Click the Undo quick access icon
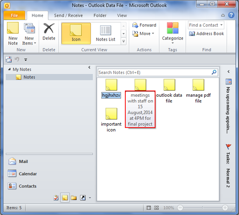The width and height of the screenshot is (239, 215). coord(17,59)
